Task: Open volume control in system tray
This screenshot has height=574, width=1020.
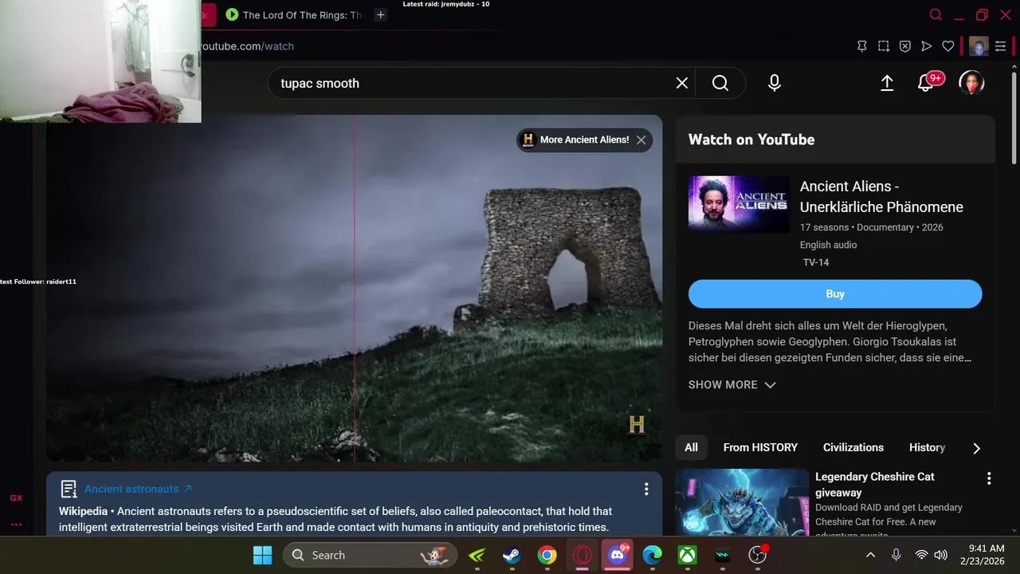Action: click(x=941, y=555)
